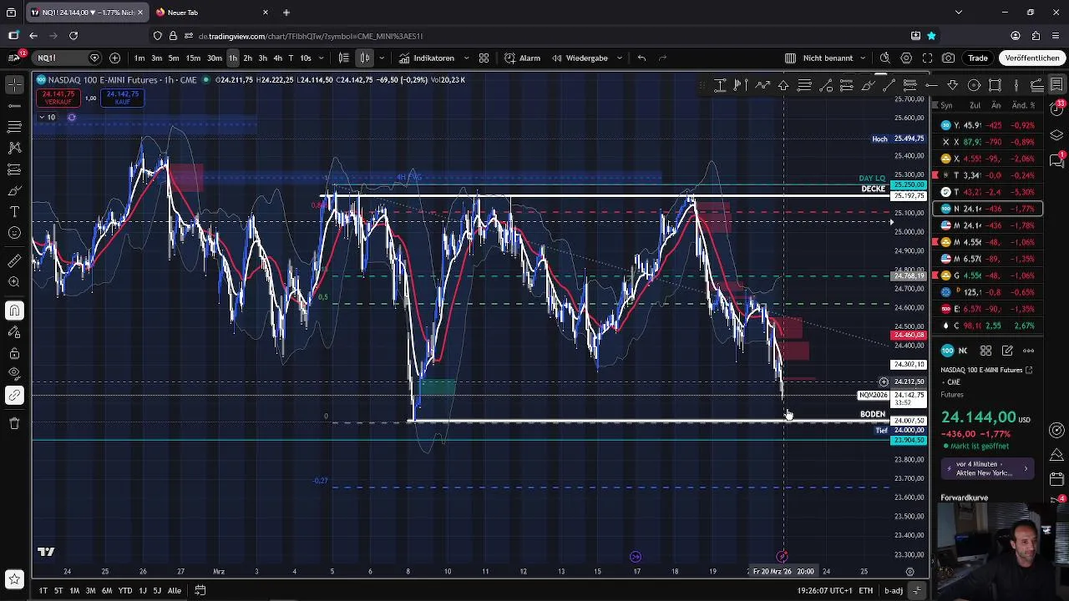Take a snapshot with the camera icon
The height and width of the screenshot is (601, 1069).
(x=949, y=58)
